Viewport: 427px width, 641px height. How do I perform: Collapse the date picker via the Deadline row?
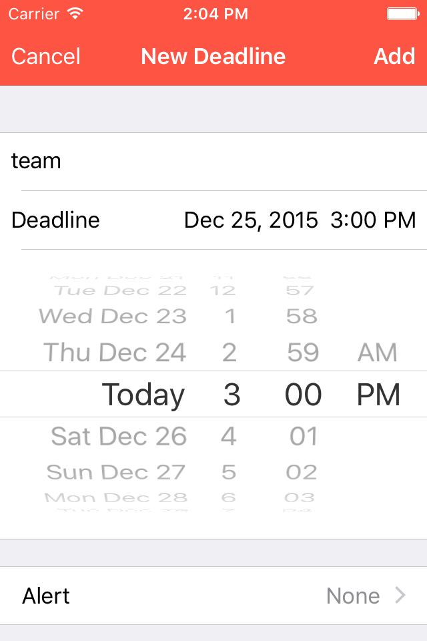tap(213, 220)
